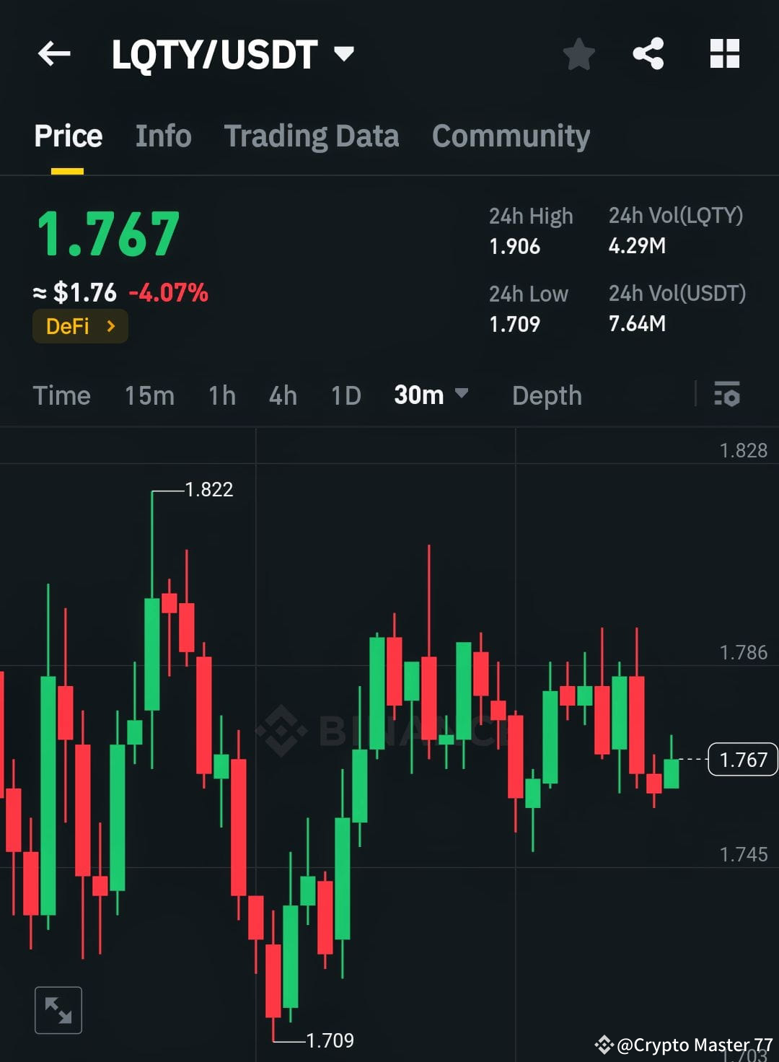Enable the 1h candle view

(221, 395)
